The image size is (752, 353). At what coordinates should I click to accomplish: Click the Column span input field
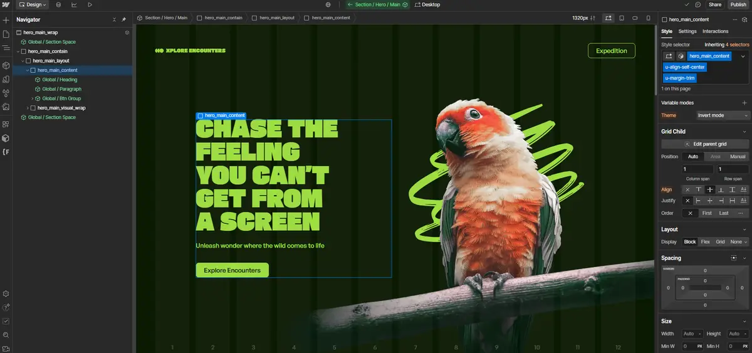coord(697,169)
